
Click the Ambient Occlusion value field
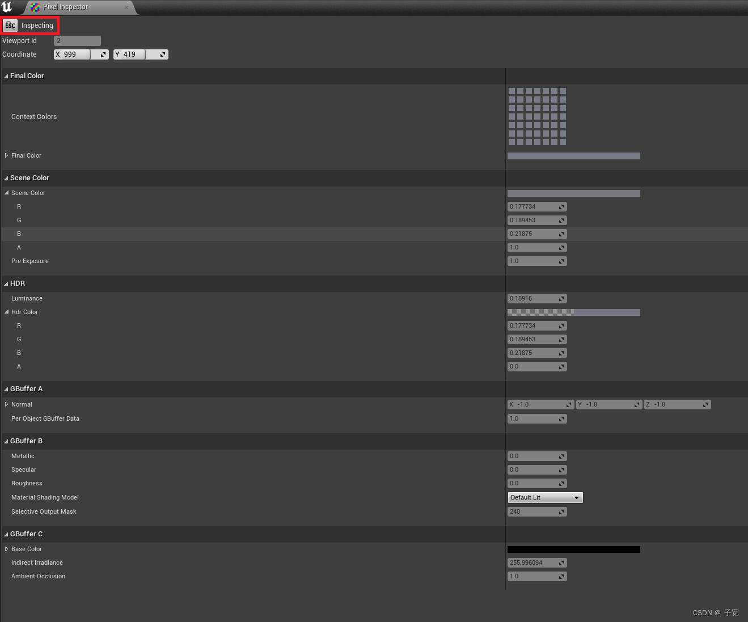[537, 577]
